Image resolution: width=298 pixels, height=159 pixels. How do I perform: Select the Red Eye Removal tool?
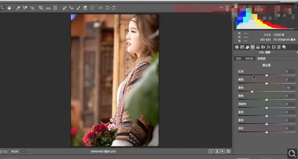click(71, 8)
